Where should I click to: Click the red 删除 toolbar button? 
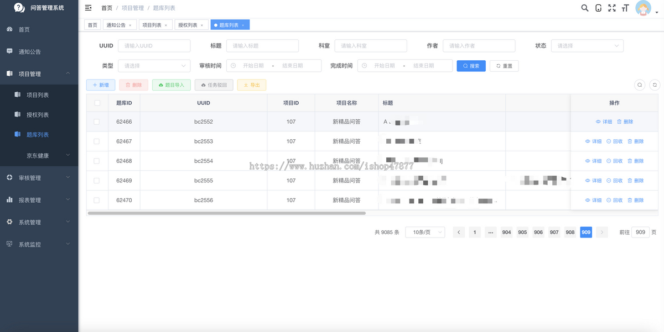point(134,85)
